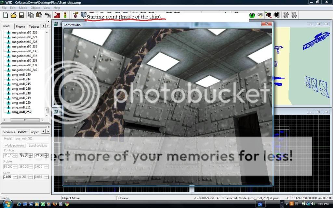Click the Copy toolbar icon

click(31, 15)
